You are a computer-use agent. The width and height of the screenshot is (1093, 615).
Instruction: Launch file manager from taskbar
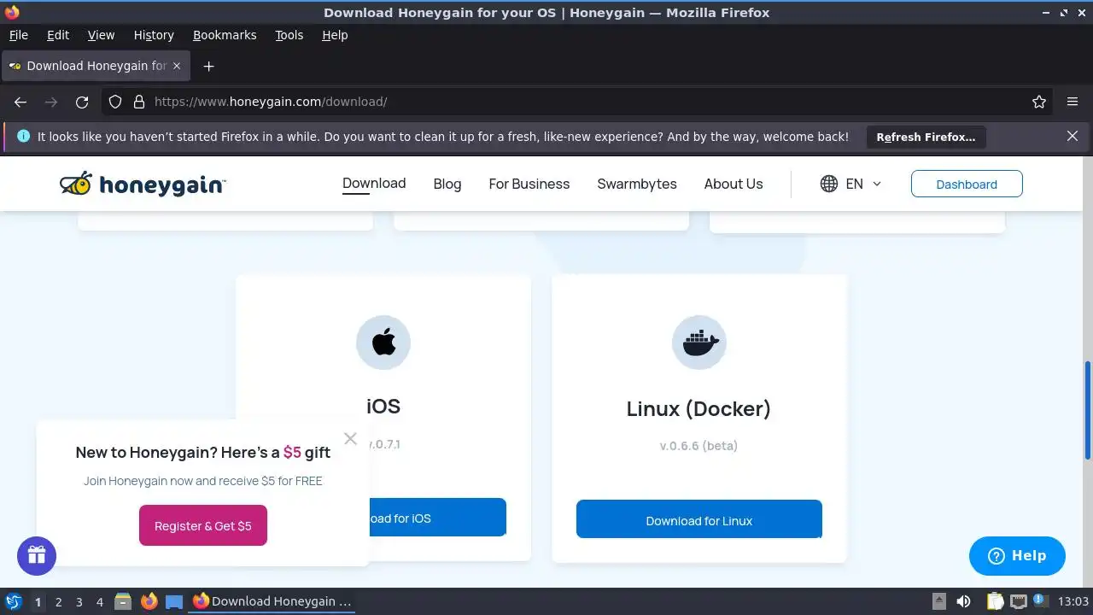(123, 601)
